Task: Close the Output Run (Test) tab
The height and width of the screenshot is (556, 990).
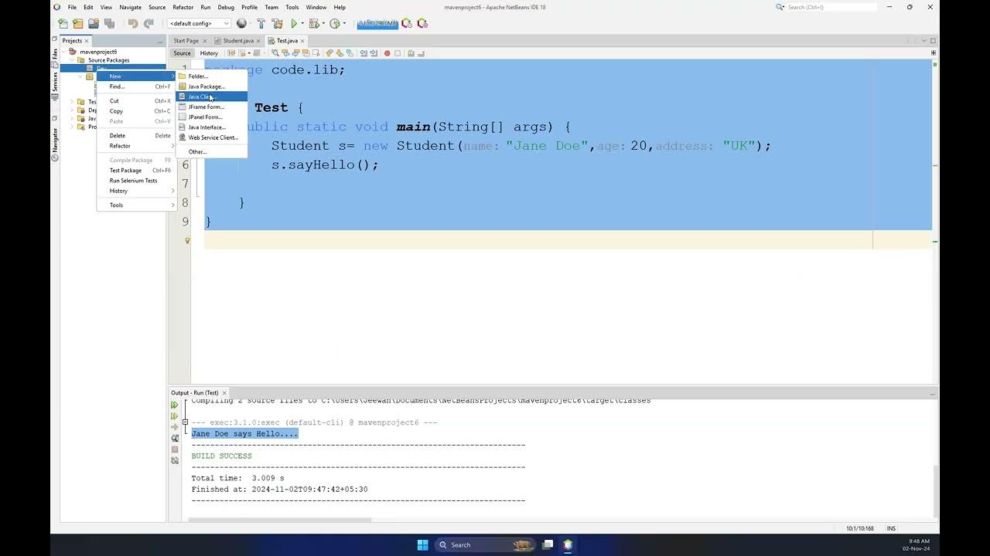Action: click(x=225, y=393)
